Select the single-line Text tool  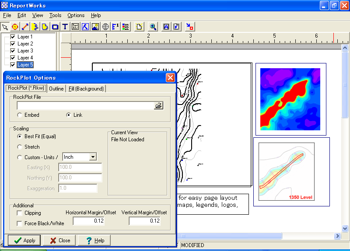(x=65, y=27)
